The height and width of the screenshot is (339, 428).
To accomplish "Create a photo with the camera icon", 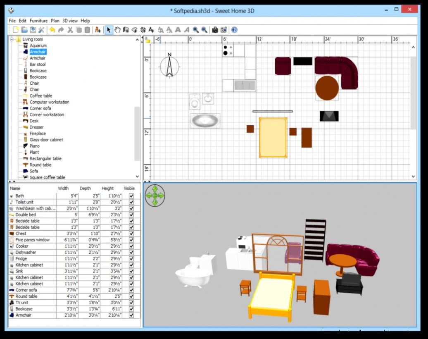I will [215, 30].
